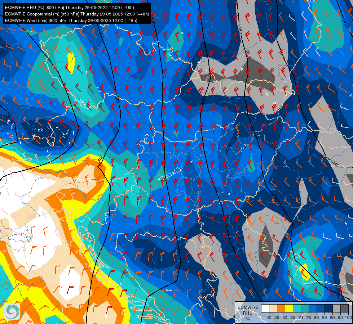Click the white legend swatch below 50%
The image size is (353, 324).
click(x=265, y=308)
